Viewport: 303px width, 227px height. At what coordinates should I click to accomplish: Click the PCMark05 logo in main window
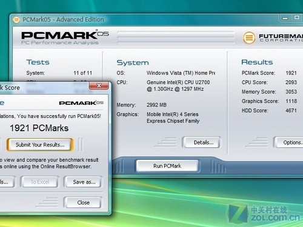(65, 37)
